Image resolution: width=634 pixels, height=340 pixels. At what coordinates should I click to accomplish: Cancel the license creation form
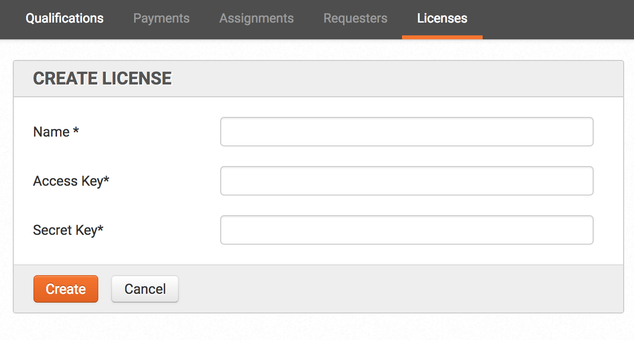point(145,289)
